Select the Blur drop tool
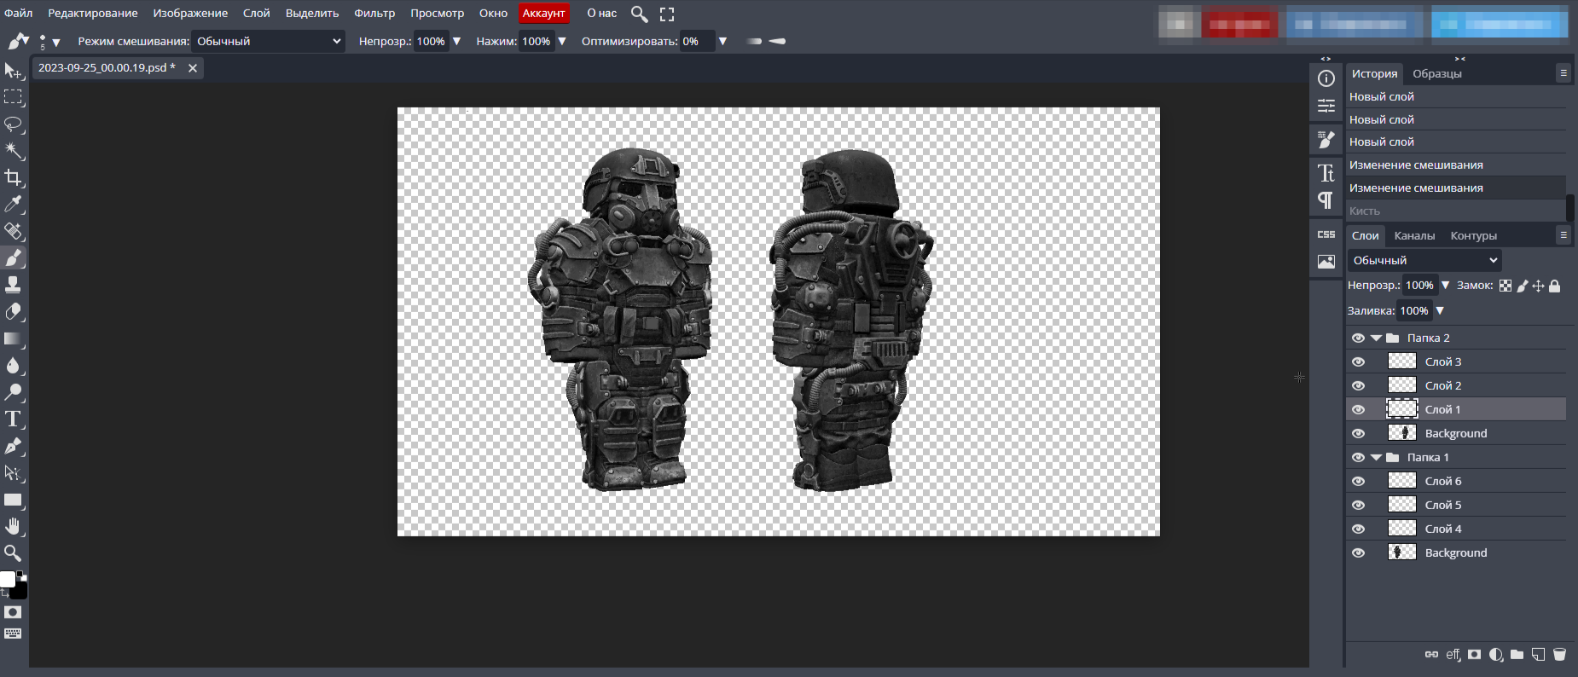1578x677 pixels. [13, 365]
